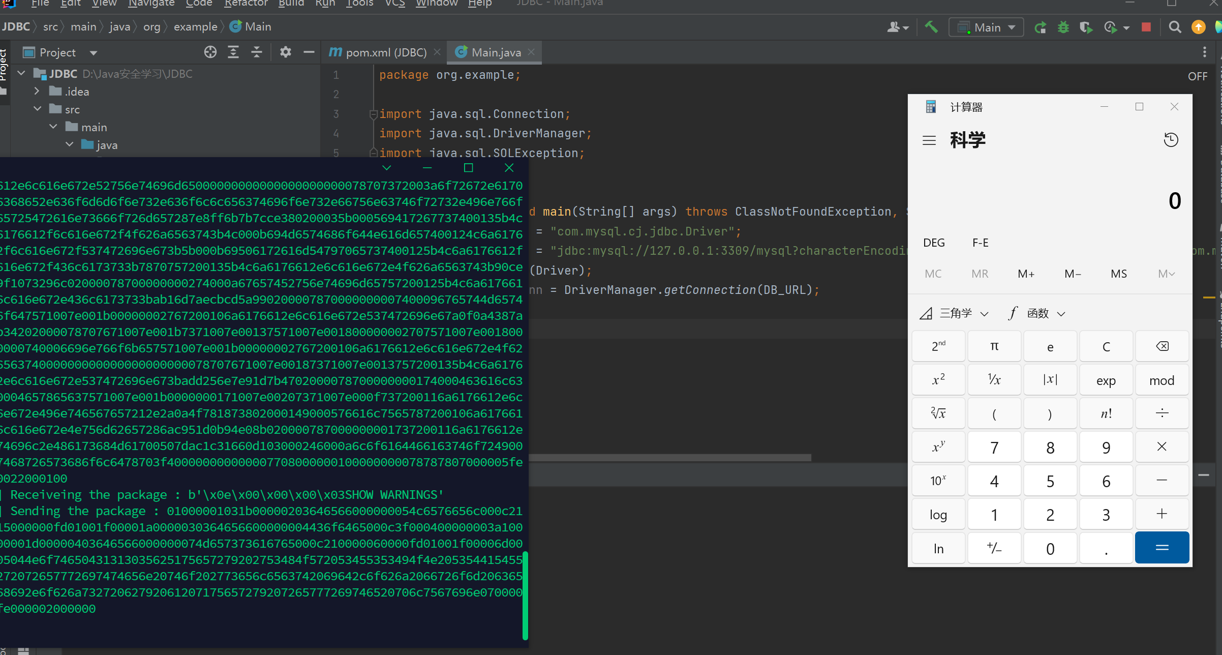Run with coverage shield icon
The height and width of the screenshot is (655, 1222).
[x=1086, y=27]
